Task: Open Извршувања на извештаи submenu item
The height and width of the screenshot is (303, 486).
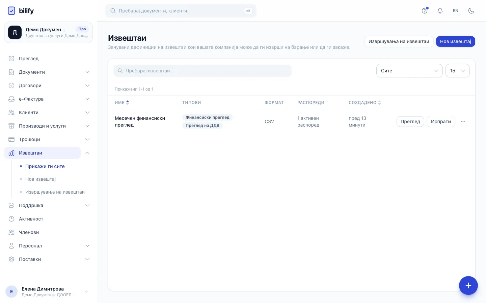Action: coord(55,192)
